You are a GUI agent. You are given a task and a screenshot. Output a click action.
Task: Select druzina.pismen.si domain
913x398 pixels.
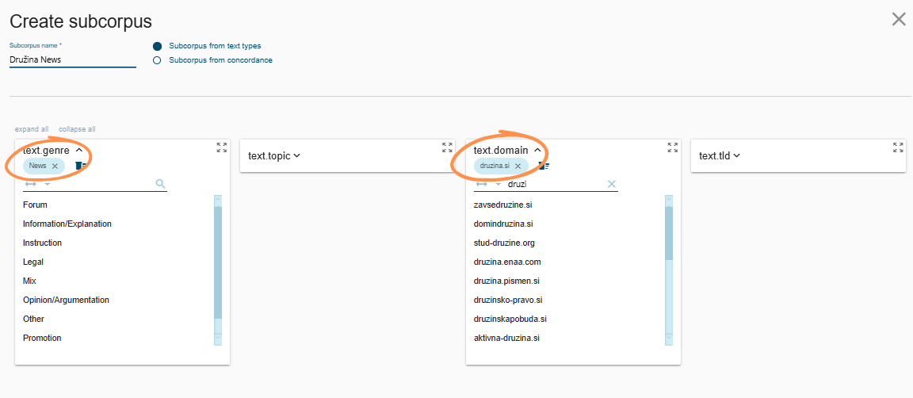508,281
